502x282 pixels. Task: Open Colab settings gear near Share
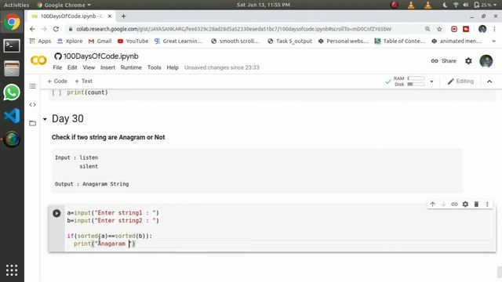[468, 61]
